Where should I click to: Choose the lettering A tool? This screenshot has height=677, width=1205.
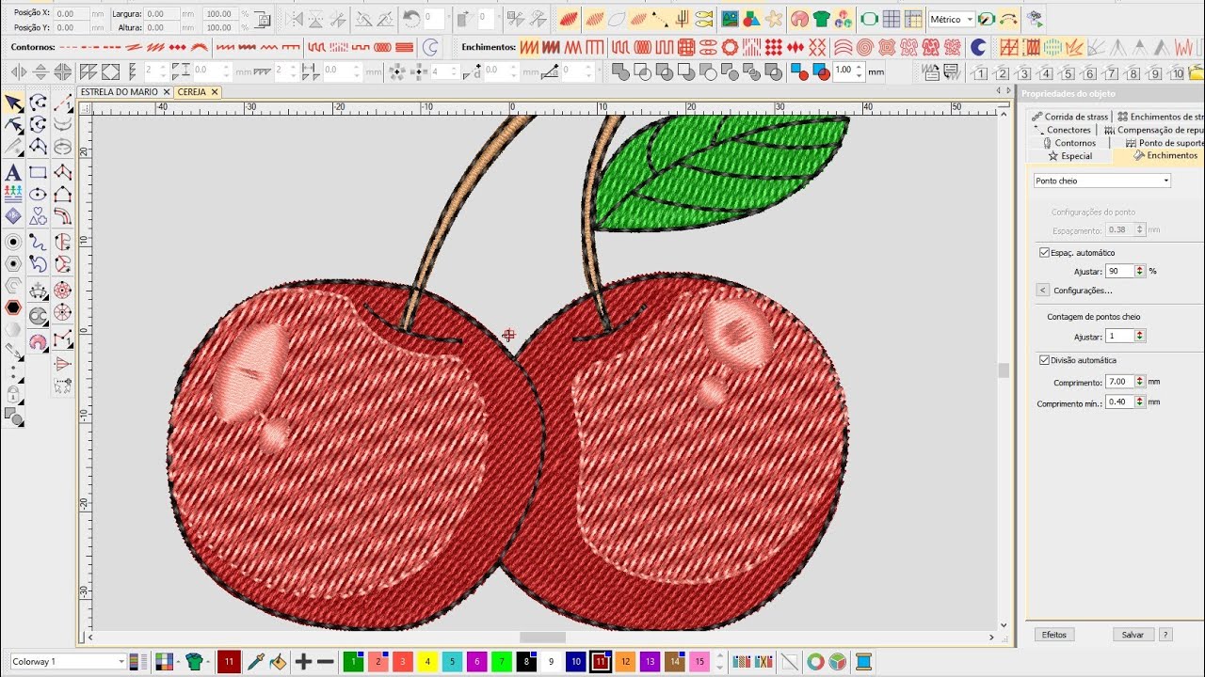(13, 172)
